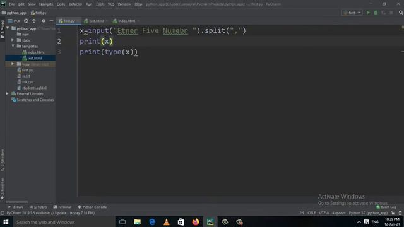Switch to the index.html editor tab
Image resolution: width=404 pixels, height=227 pixels.
click(126, 21)
